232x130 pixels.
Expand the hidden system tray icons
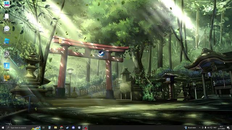(x=200, y=127)
